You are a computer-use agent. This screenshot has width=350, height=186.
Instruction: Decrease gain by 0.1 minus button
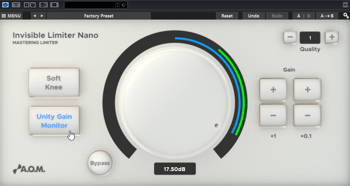307,115
